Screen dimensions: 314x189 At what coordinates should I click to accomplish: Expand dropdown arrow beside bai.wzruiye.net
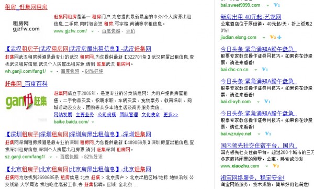click(x=259, y=134)
